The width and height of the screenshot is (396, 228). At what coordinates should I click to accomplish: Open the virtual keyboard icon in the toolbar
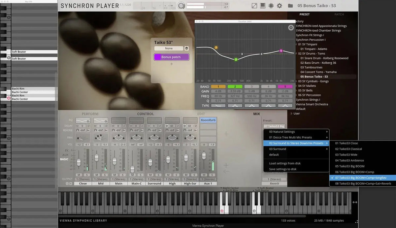262,6
